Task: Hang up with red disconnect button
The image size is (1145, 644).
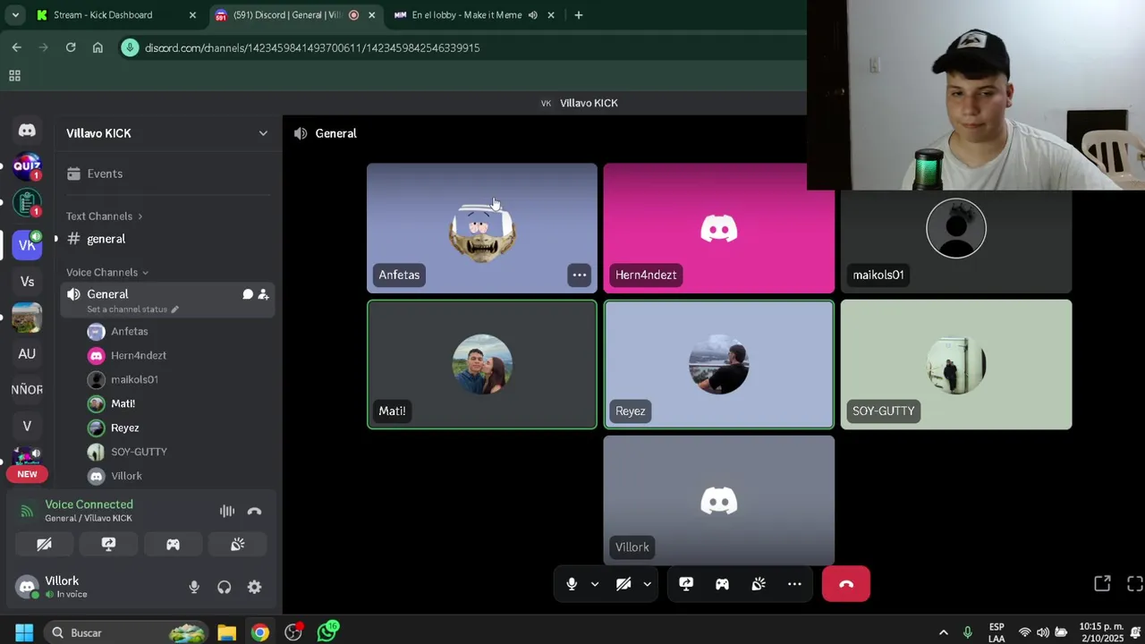Action: [846, 584]
